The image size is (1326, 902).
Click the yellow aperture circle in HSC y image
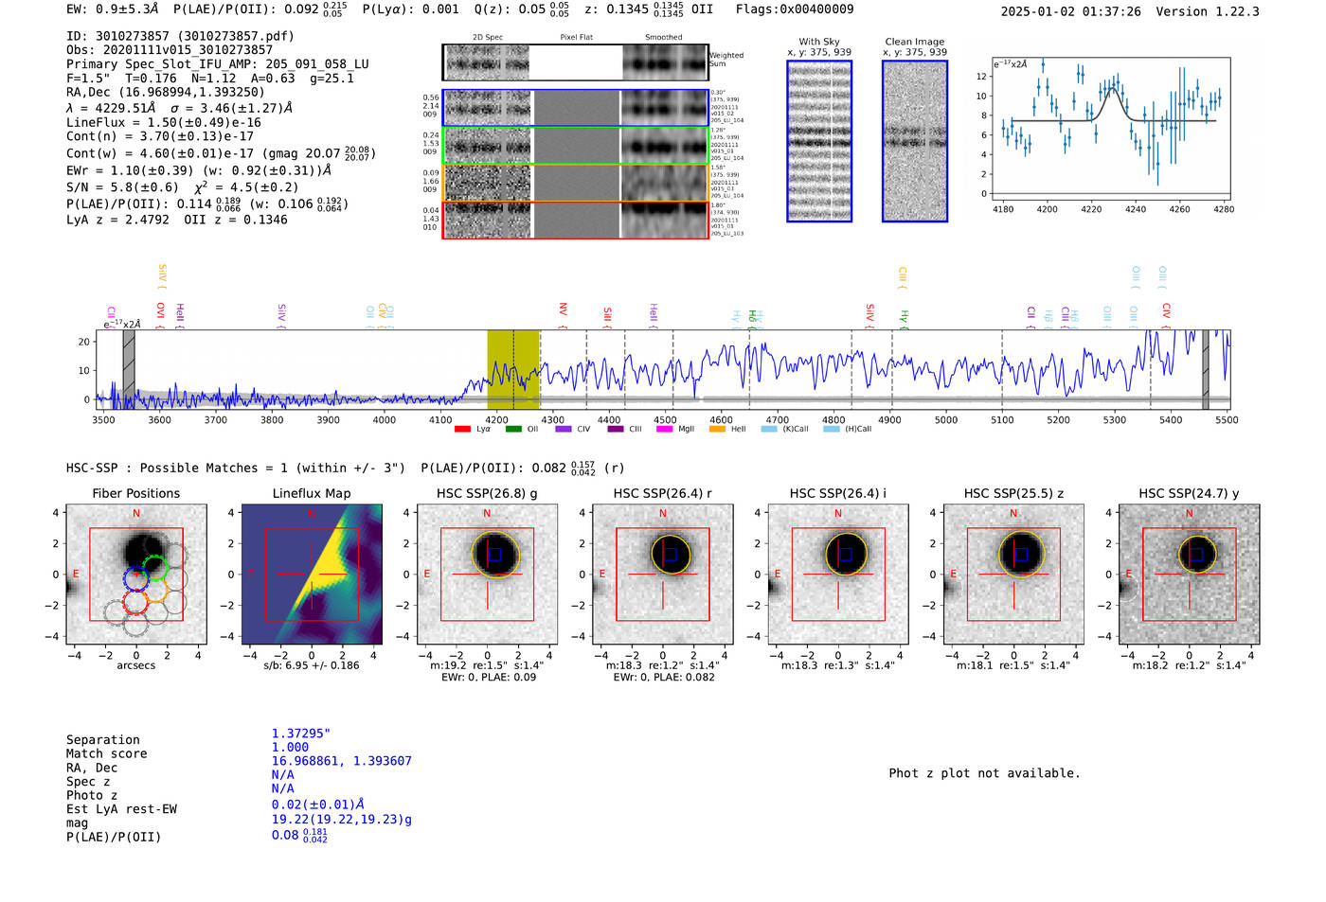1197,536
